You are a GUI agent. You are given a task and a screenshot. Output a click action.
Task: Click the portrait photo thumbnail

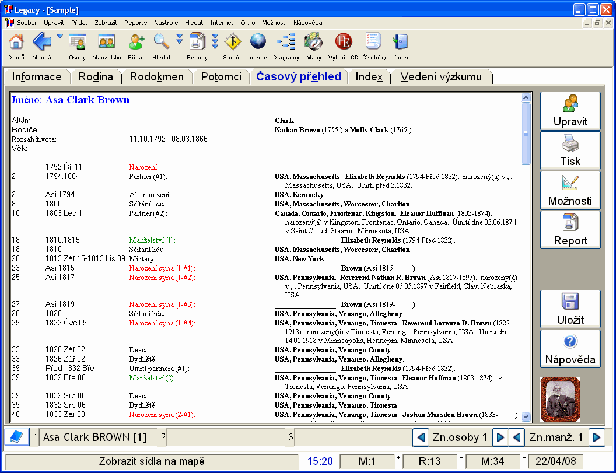point(560,399)
